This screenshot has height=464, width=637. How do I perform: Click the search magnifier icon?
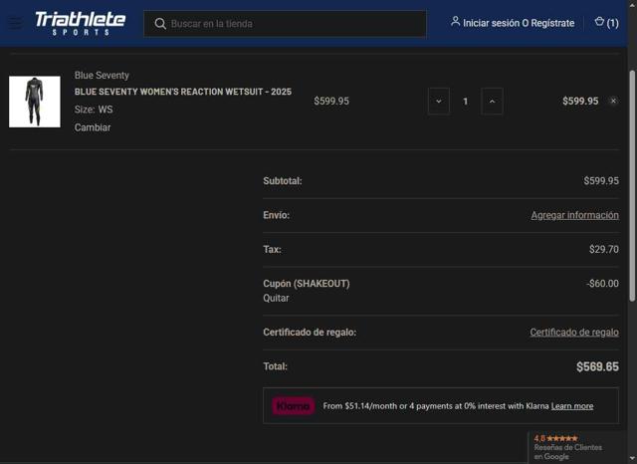[160, 24]
